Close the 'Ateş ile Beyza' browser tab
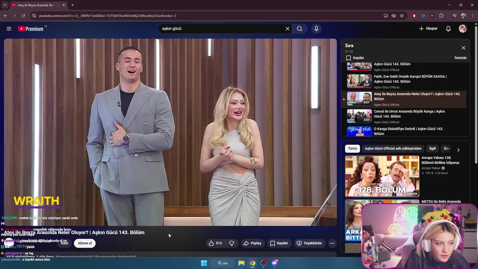The image size is (478, 269). click(x=63, y=5)
